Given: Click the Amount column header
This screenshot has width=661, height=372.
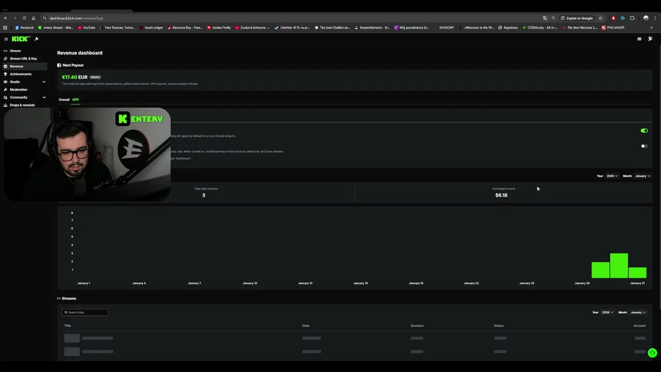Looking at the screenshot, I should pos(639,326).
